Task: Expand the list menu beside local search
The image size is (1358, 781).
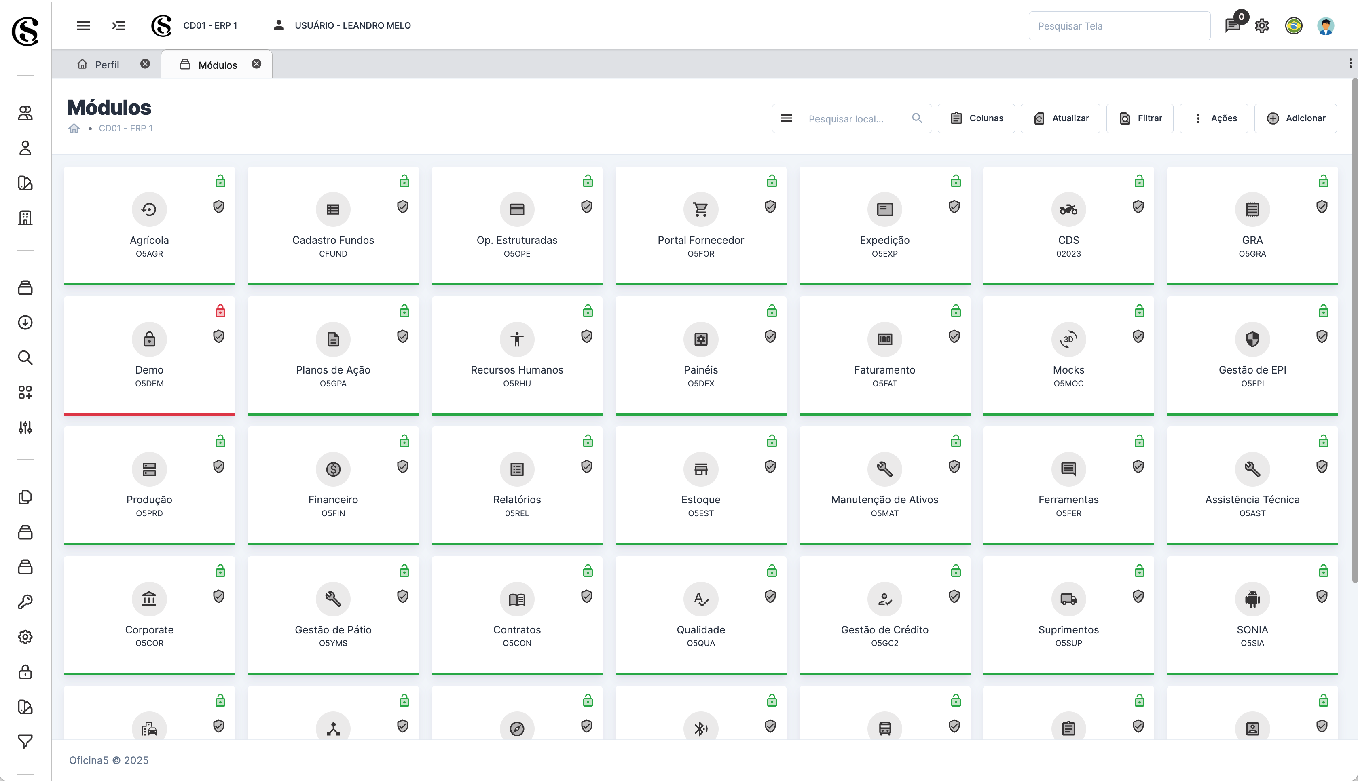Action: pyautogui.click(x=786, y=118)
